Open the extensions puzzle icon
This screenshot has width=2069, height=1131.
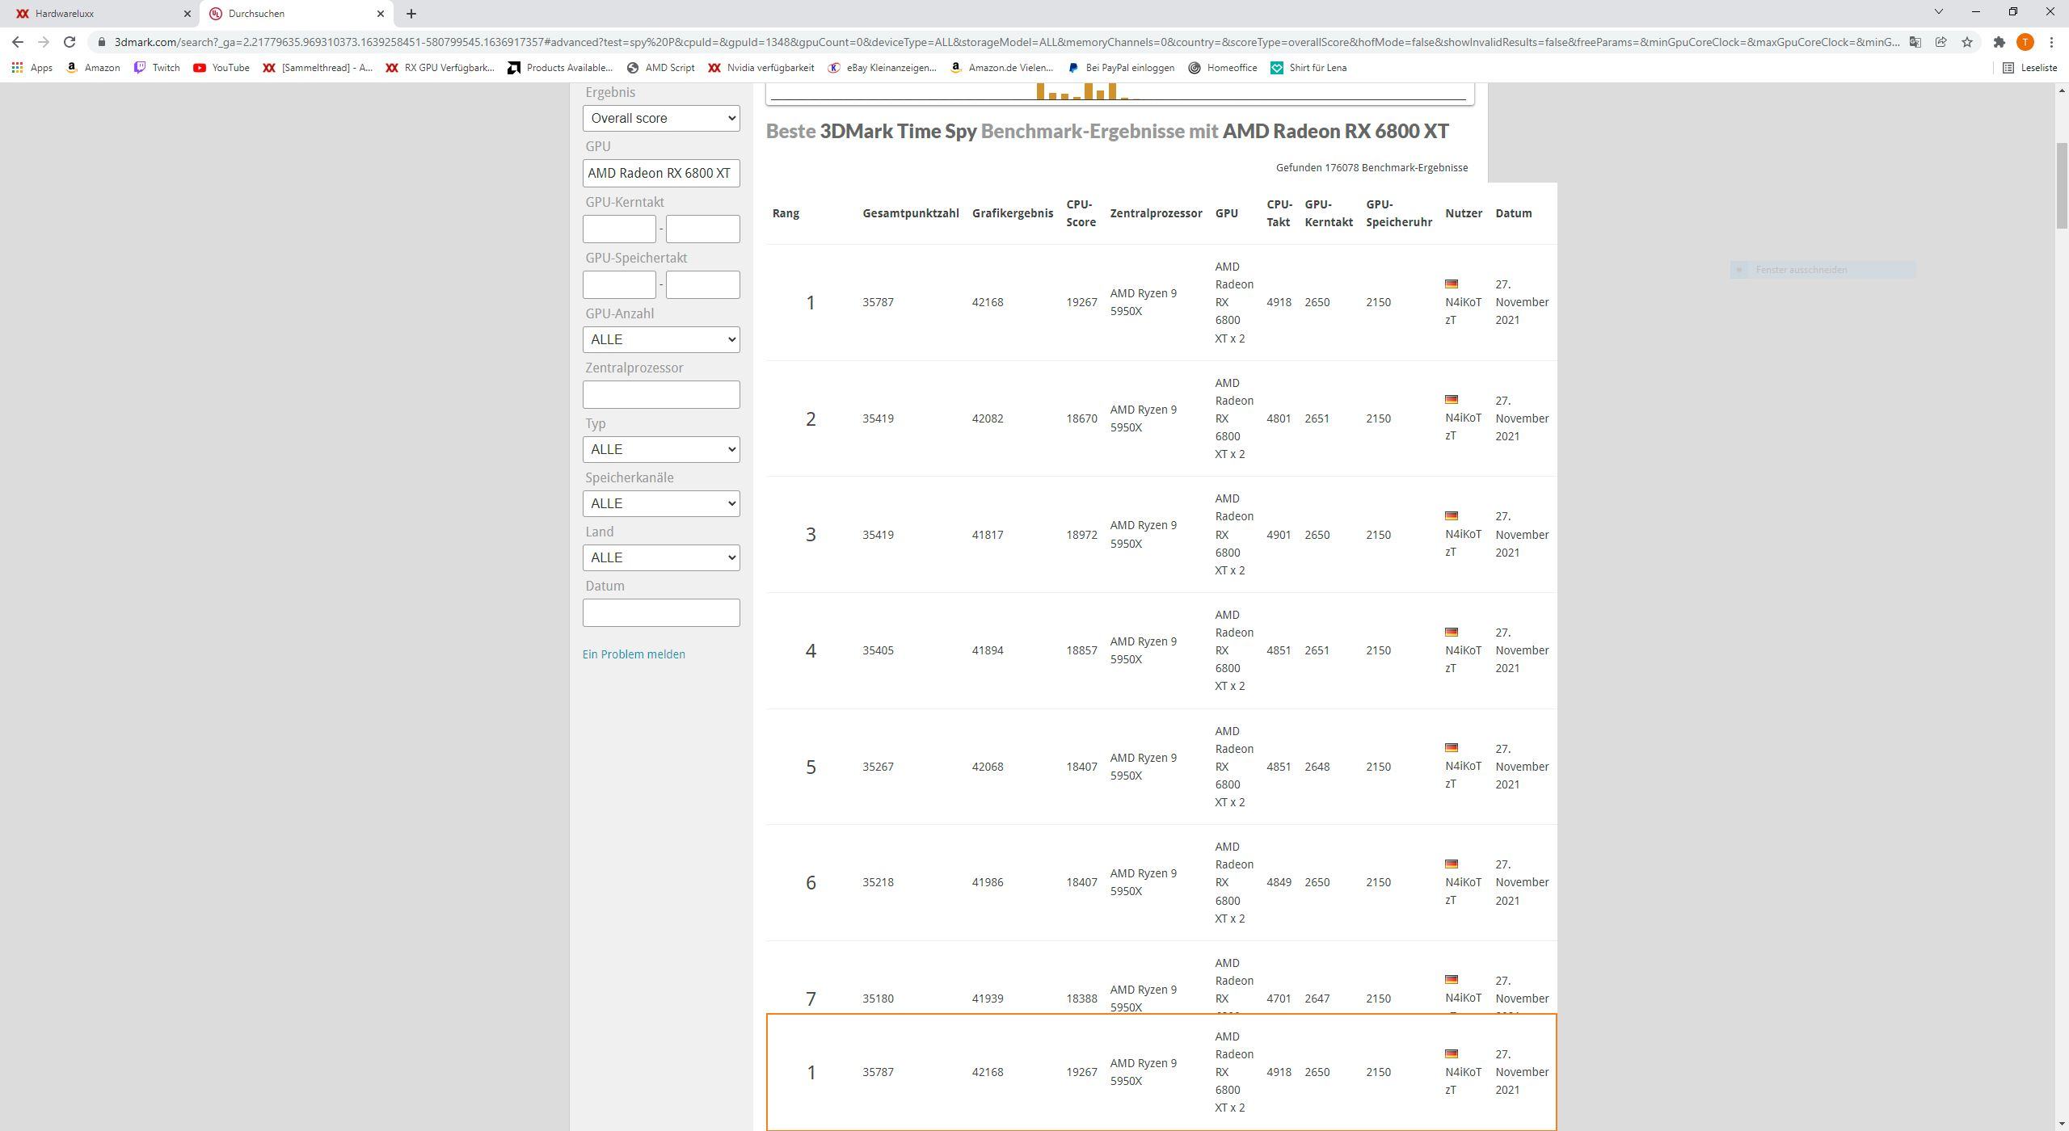pos(1999,42)
